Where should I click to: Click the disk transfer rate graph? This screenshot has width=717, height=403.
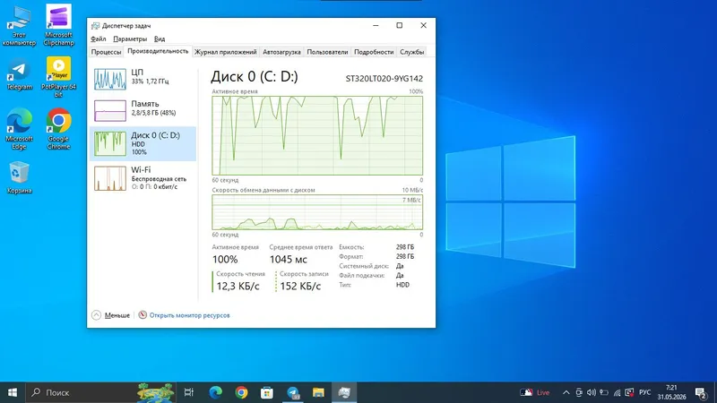[x=317, y=212]
